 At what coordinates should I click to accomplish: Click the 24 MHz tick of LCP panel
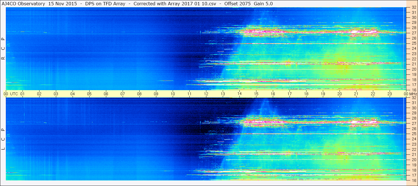tap(414, 139)
